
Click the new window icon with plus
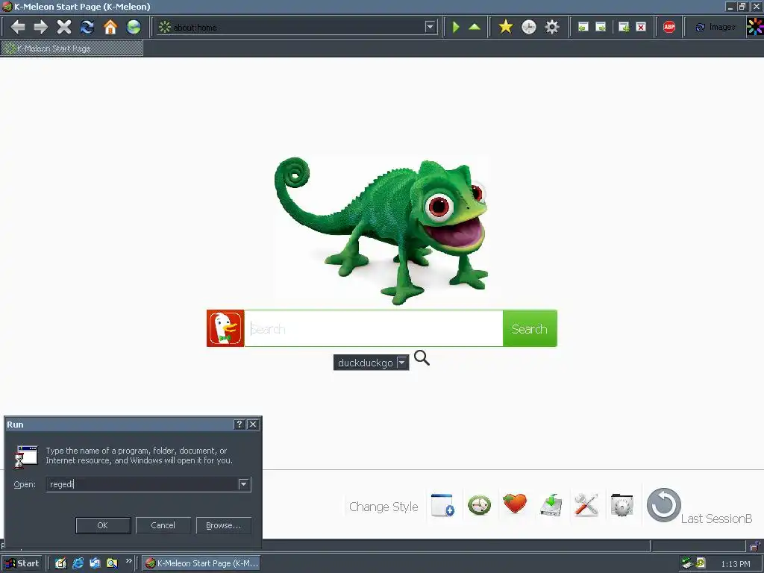[443, 505]
